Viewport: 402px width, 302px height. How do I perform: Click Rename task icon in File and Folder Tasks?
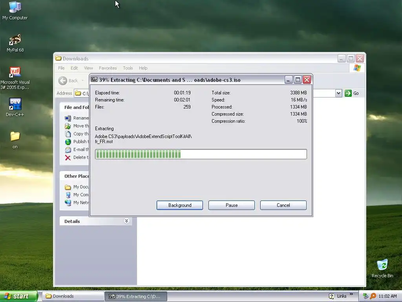coord(68,118)
